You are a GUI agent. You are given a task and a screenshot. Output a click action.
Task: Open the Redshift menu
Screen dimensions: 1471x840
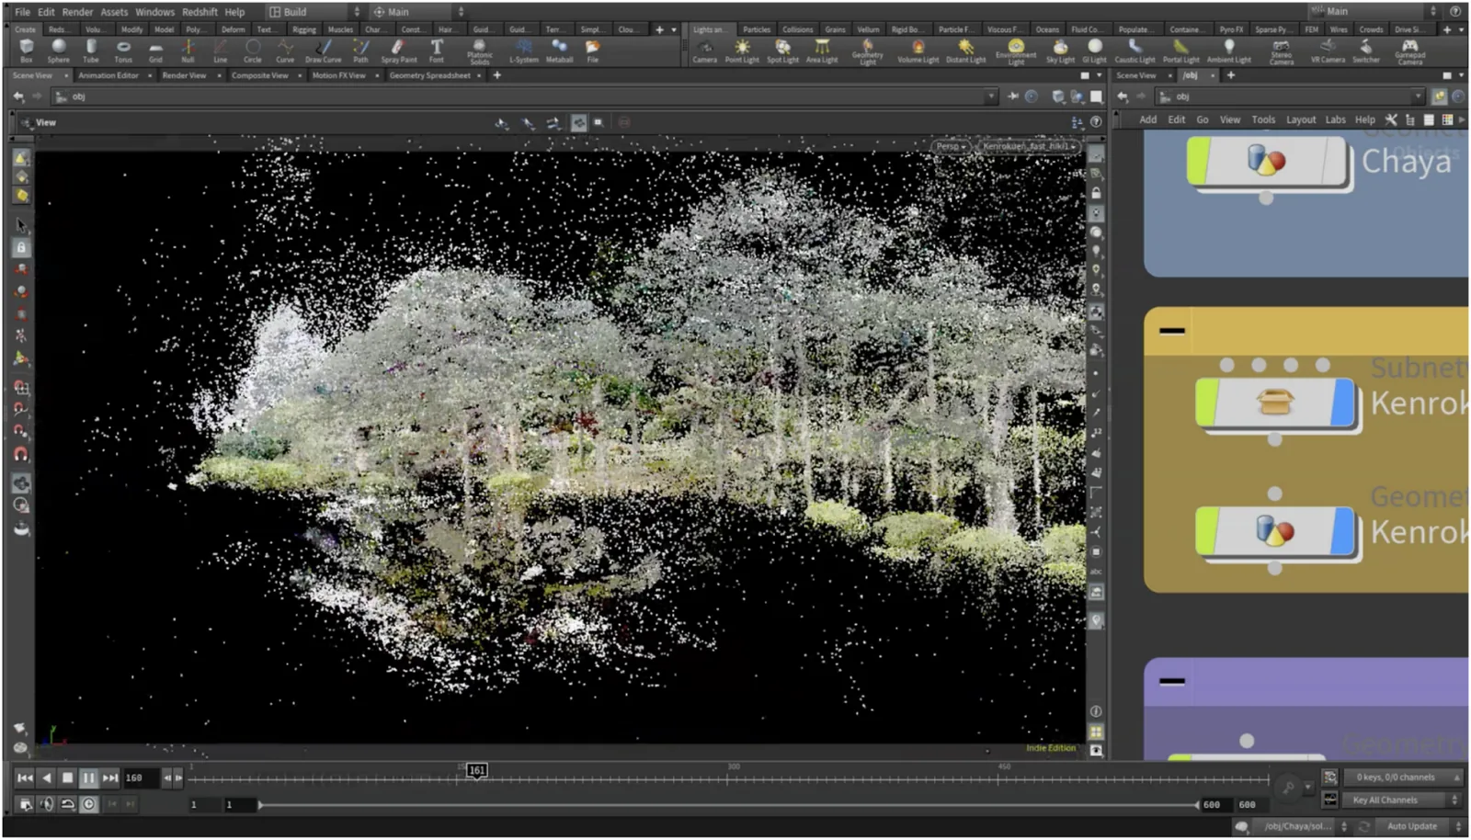200,12
